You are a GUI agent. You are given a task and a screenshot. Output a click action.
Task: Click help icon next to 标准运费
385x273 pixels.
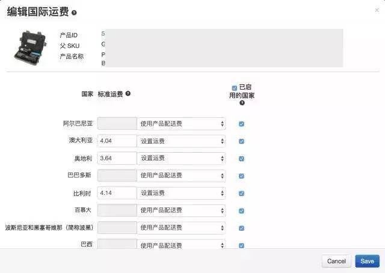click(128, 94)
